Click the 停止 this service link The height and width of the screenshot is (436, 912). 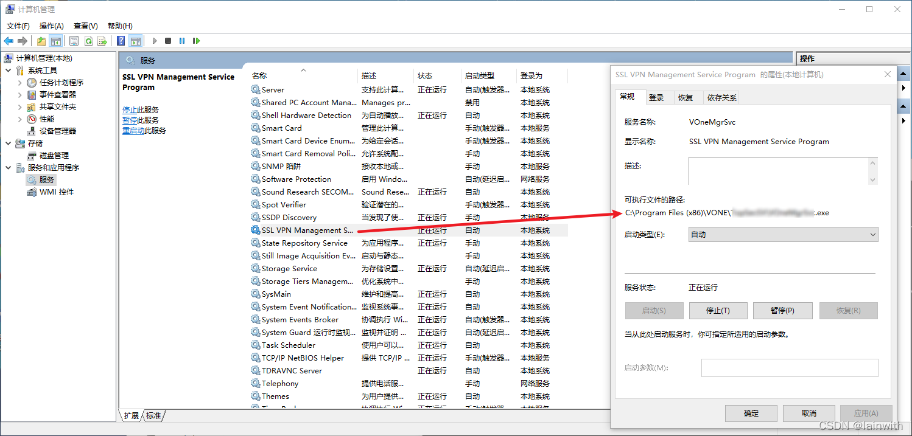pyautogui.click(x=130, y=110)
